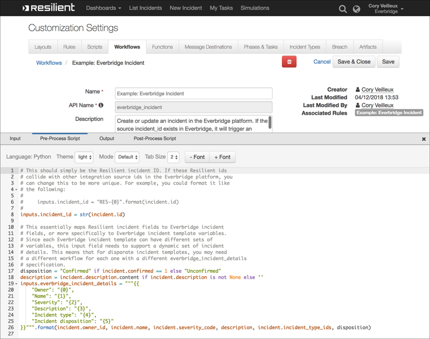Viewport: 430px width, 339px height.
Task: Open Cory Veilleux account menu
Action: coord(385,8)
